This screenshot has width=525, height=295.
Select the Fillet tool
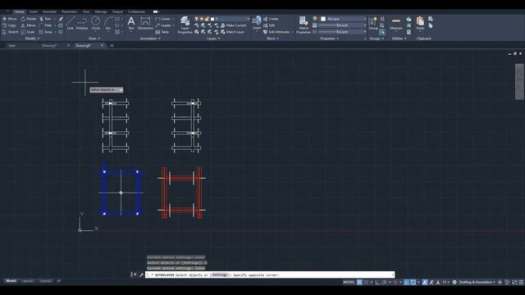[46, 25]
